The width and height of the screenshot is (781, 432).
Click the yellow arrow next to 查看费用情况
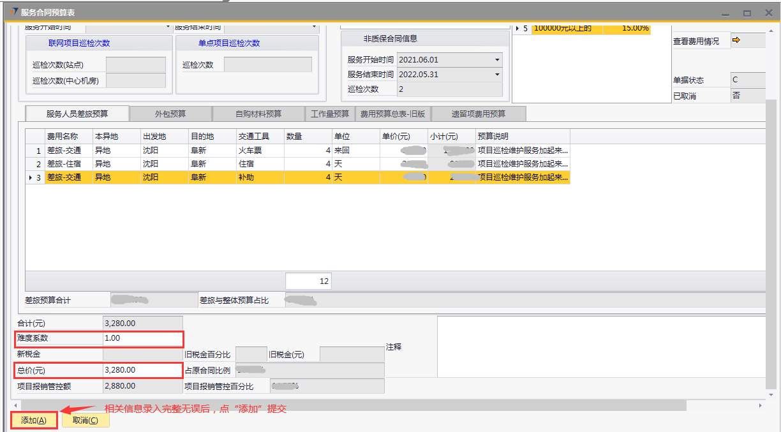(736, 41)
